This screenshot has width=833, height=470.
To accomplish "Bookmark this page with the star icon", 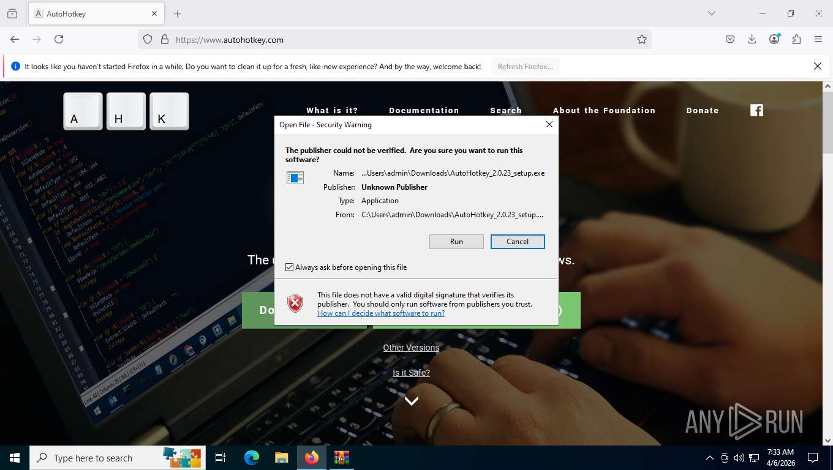I will [x=642, y=39].
